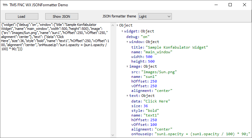Image resolution: width=252 pixels, height=138 pixels.
Task: Click inside the raw JSON text box
Action: click(x=55, y=80)
